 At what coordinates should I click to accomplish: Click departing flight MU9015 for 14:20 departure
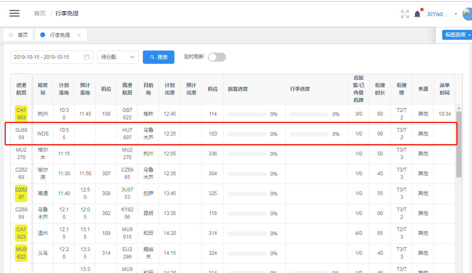tap(127, 233)
